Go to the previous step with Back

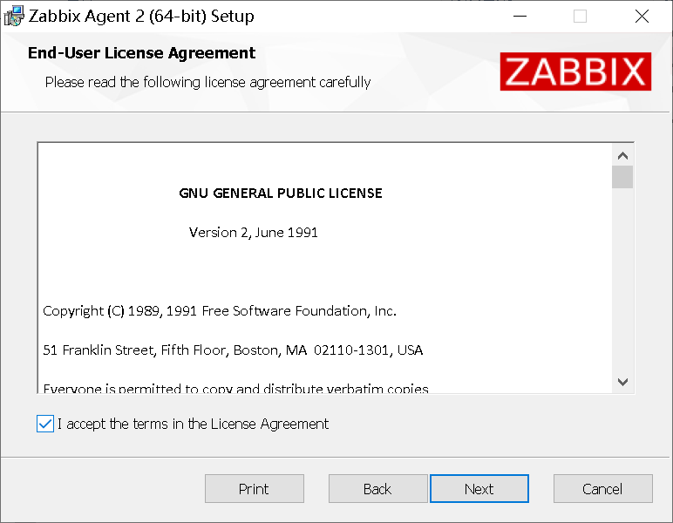(x=377, y=489)
